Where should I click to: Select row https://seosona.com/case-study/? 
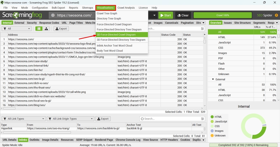pos(102,61)
